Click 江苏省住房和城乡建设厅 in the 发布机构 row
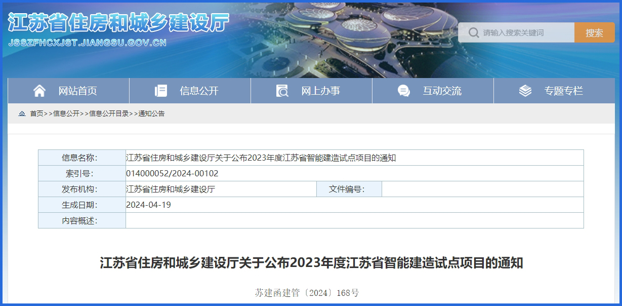This screenshot has height=306, width=622. coord(171,189)
